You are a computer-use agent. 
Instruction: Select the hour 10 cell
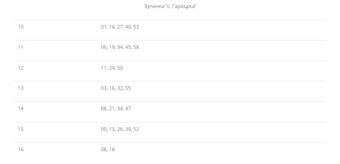point(21,27)
